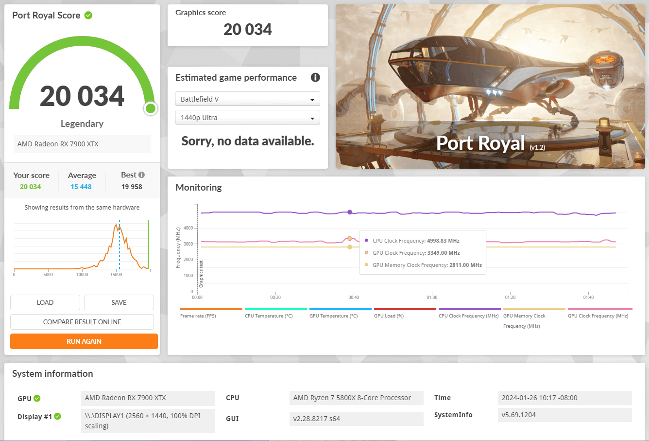The height and width of the screenshot is (441, 649).
Task: Click the large 20 034 score inside the gauge
Action: point(82,96)
